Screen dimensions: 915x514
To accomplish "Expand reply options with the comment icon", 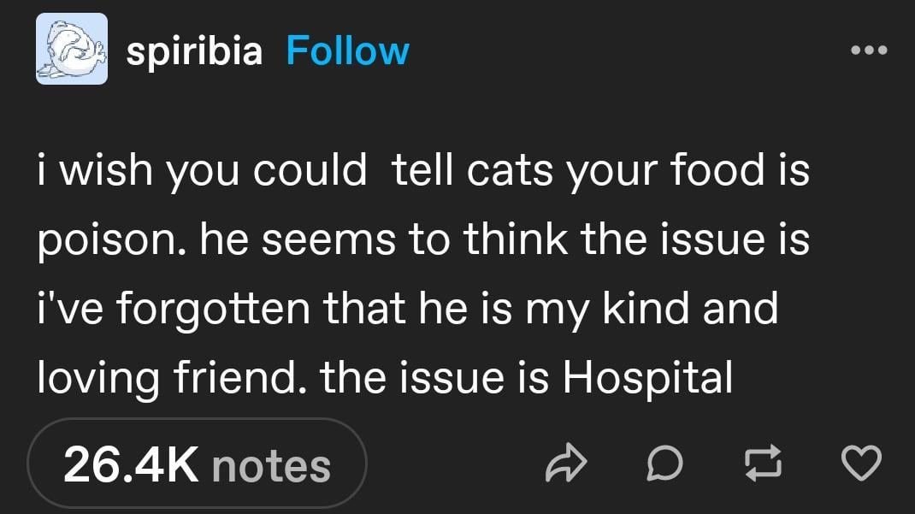I will [x=666, y=463].
